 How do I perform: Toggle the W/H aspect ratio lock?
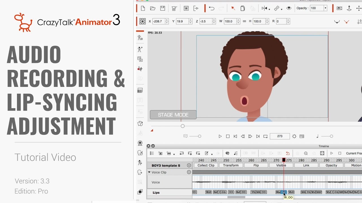coord(244,21)
